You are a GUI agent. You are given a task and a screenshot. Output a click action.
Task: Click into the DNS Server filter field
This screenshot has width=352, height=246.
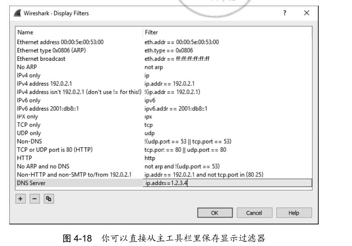click(227, 183)
